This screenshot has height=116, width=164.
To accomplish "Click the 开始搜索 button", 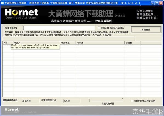I will [146, 30].
